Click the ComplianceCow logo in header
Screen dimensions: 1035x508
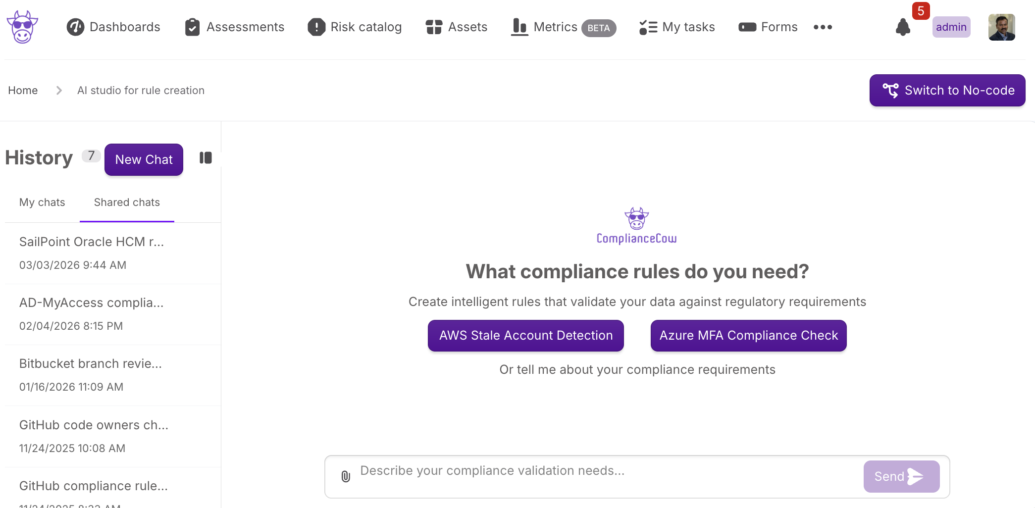(22, 27)
